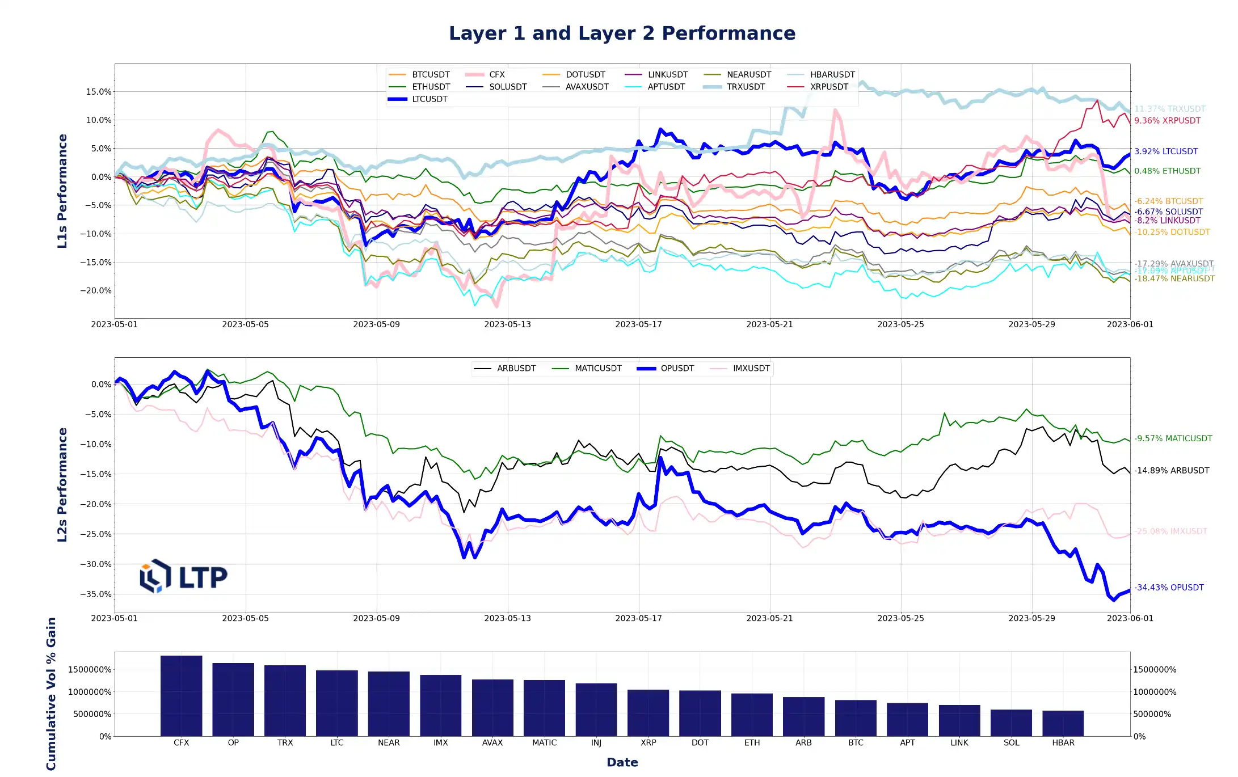Image resolution: width=1238 pixels, height=777 pixels.
Task: Click LTCUSDT legend entry in L1 chart
Action: [x=418, y=99]
